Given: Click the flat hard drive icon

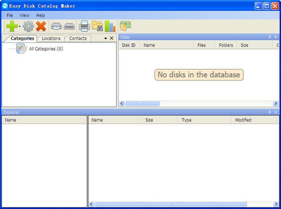Looking at the screenshot, I should 69,26.
